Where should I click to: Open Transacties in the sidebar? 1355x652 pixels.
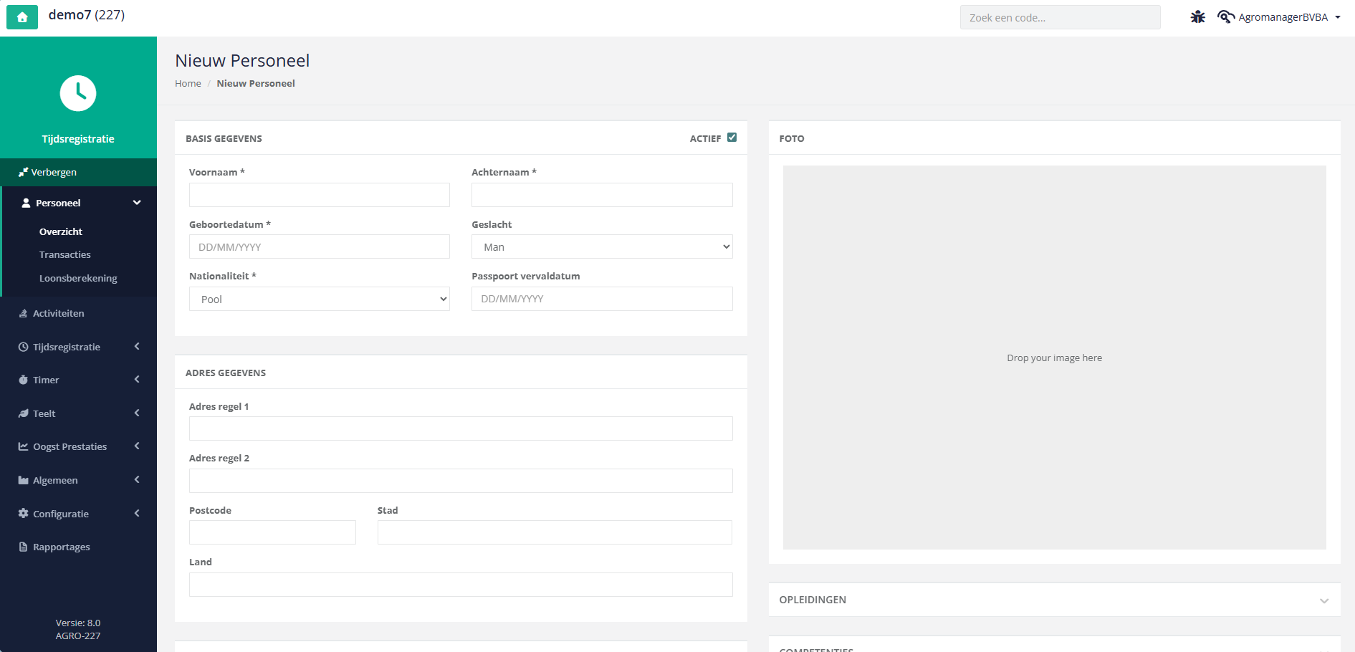(x=65, y=254)
